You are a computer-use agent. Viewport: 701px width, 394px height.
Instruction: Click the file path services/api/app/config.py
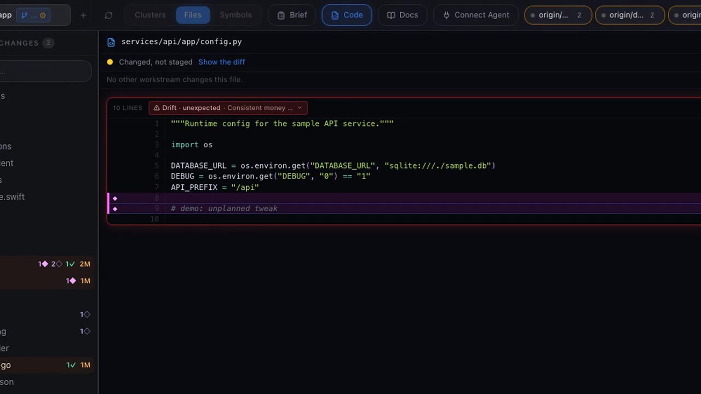(x=181, y=42)
